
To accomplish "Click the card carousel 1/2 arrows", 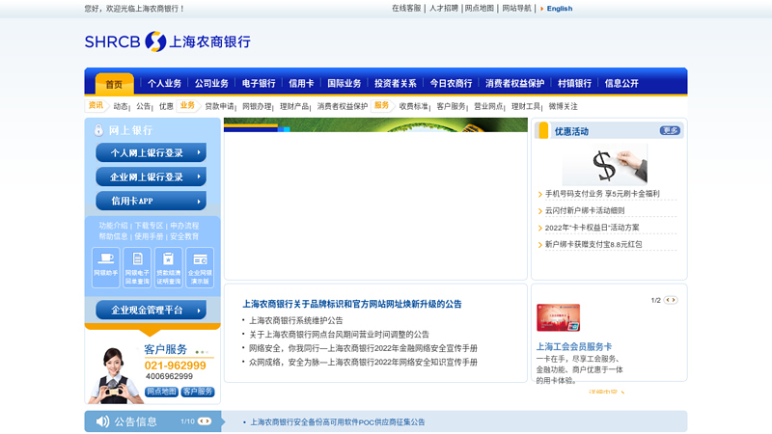I will point(671,300).
